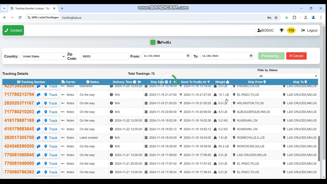Log out of the account
Screen dimensions: 327x184
[x=309, y=30]
